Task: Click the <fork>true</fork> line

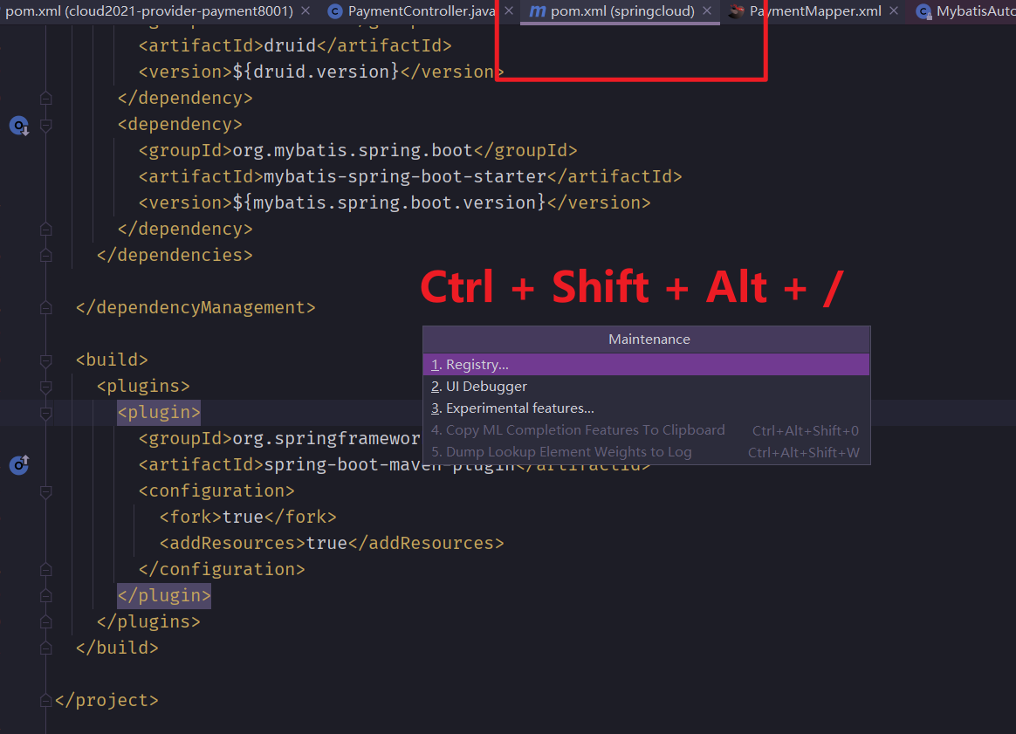Action: (x=248, y=517)
